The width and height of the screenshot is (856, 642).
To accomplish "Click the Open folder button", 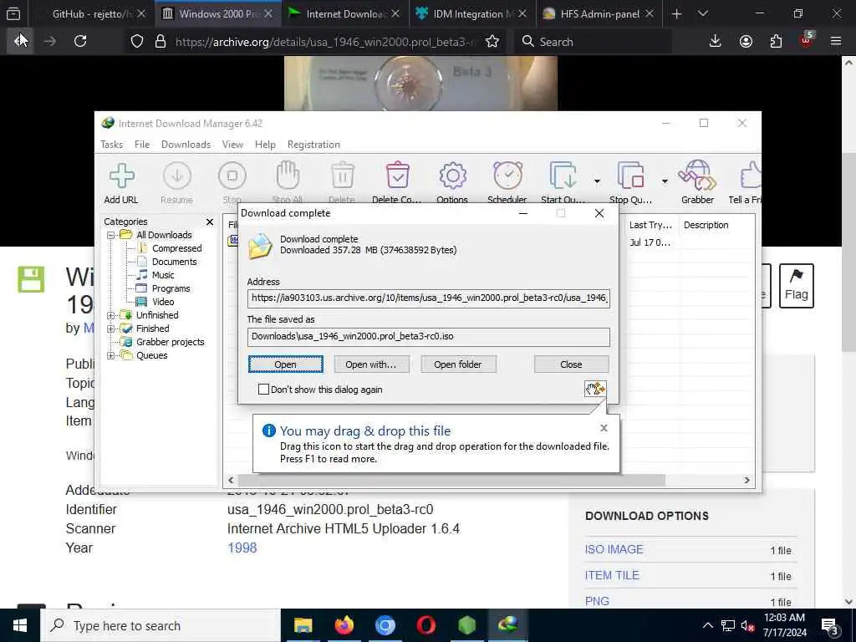I will tap(458, 364).
